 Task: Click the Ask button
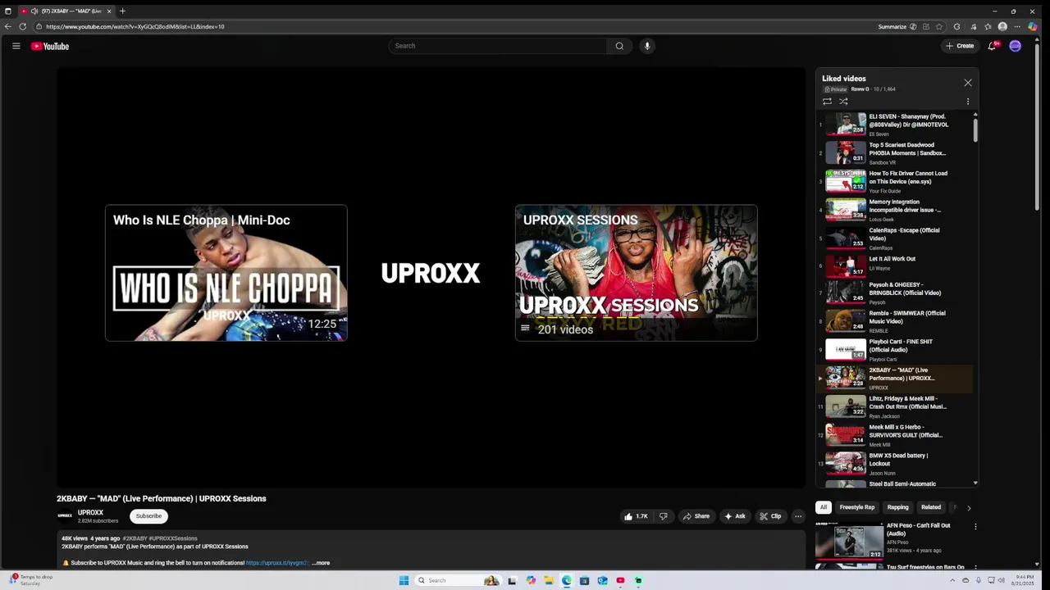[735, 516]
